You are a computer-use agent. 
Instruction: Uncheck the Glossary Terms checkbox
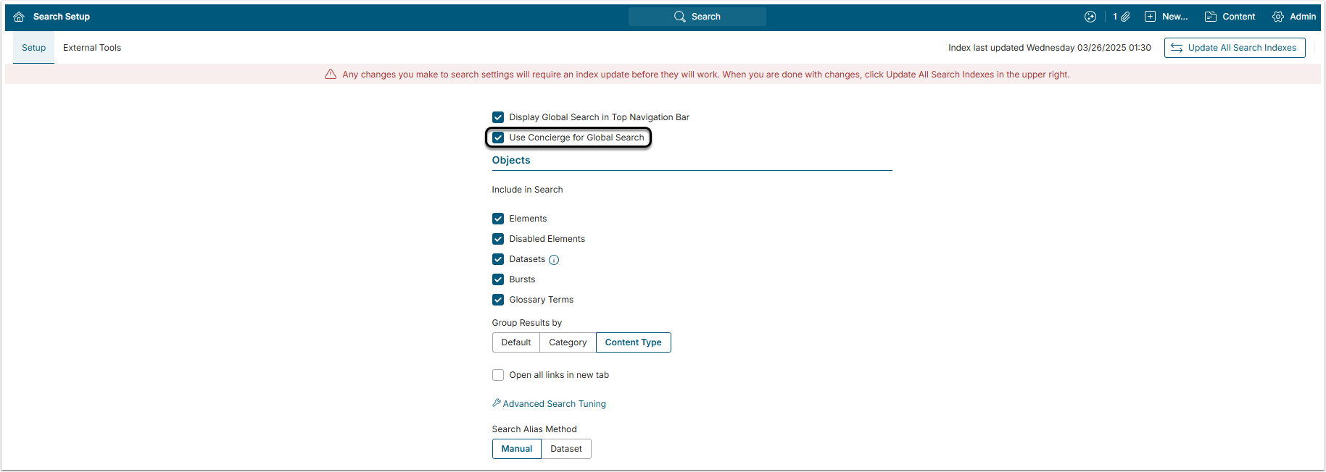(x=498, y=300)
